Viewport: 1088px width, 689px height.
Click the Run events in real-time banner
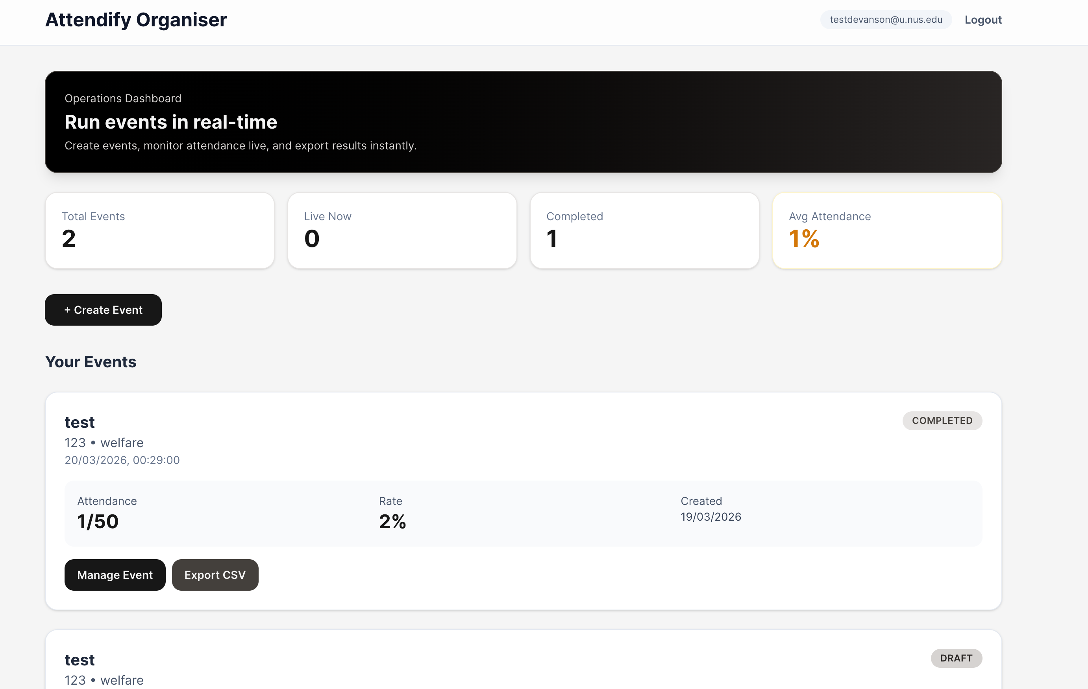[x=523, y=122]
